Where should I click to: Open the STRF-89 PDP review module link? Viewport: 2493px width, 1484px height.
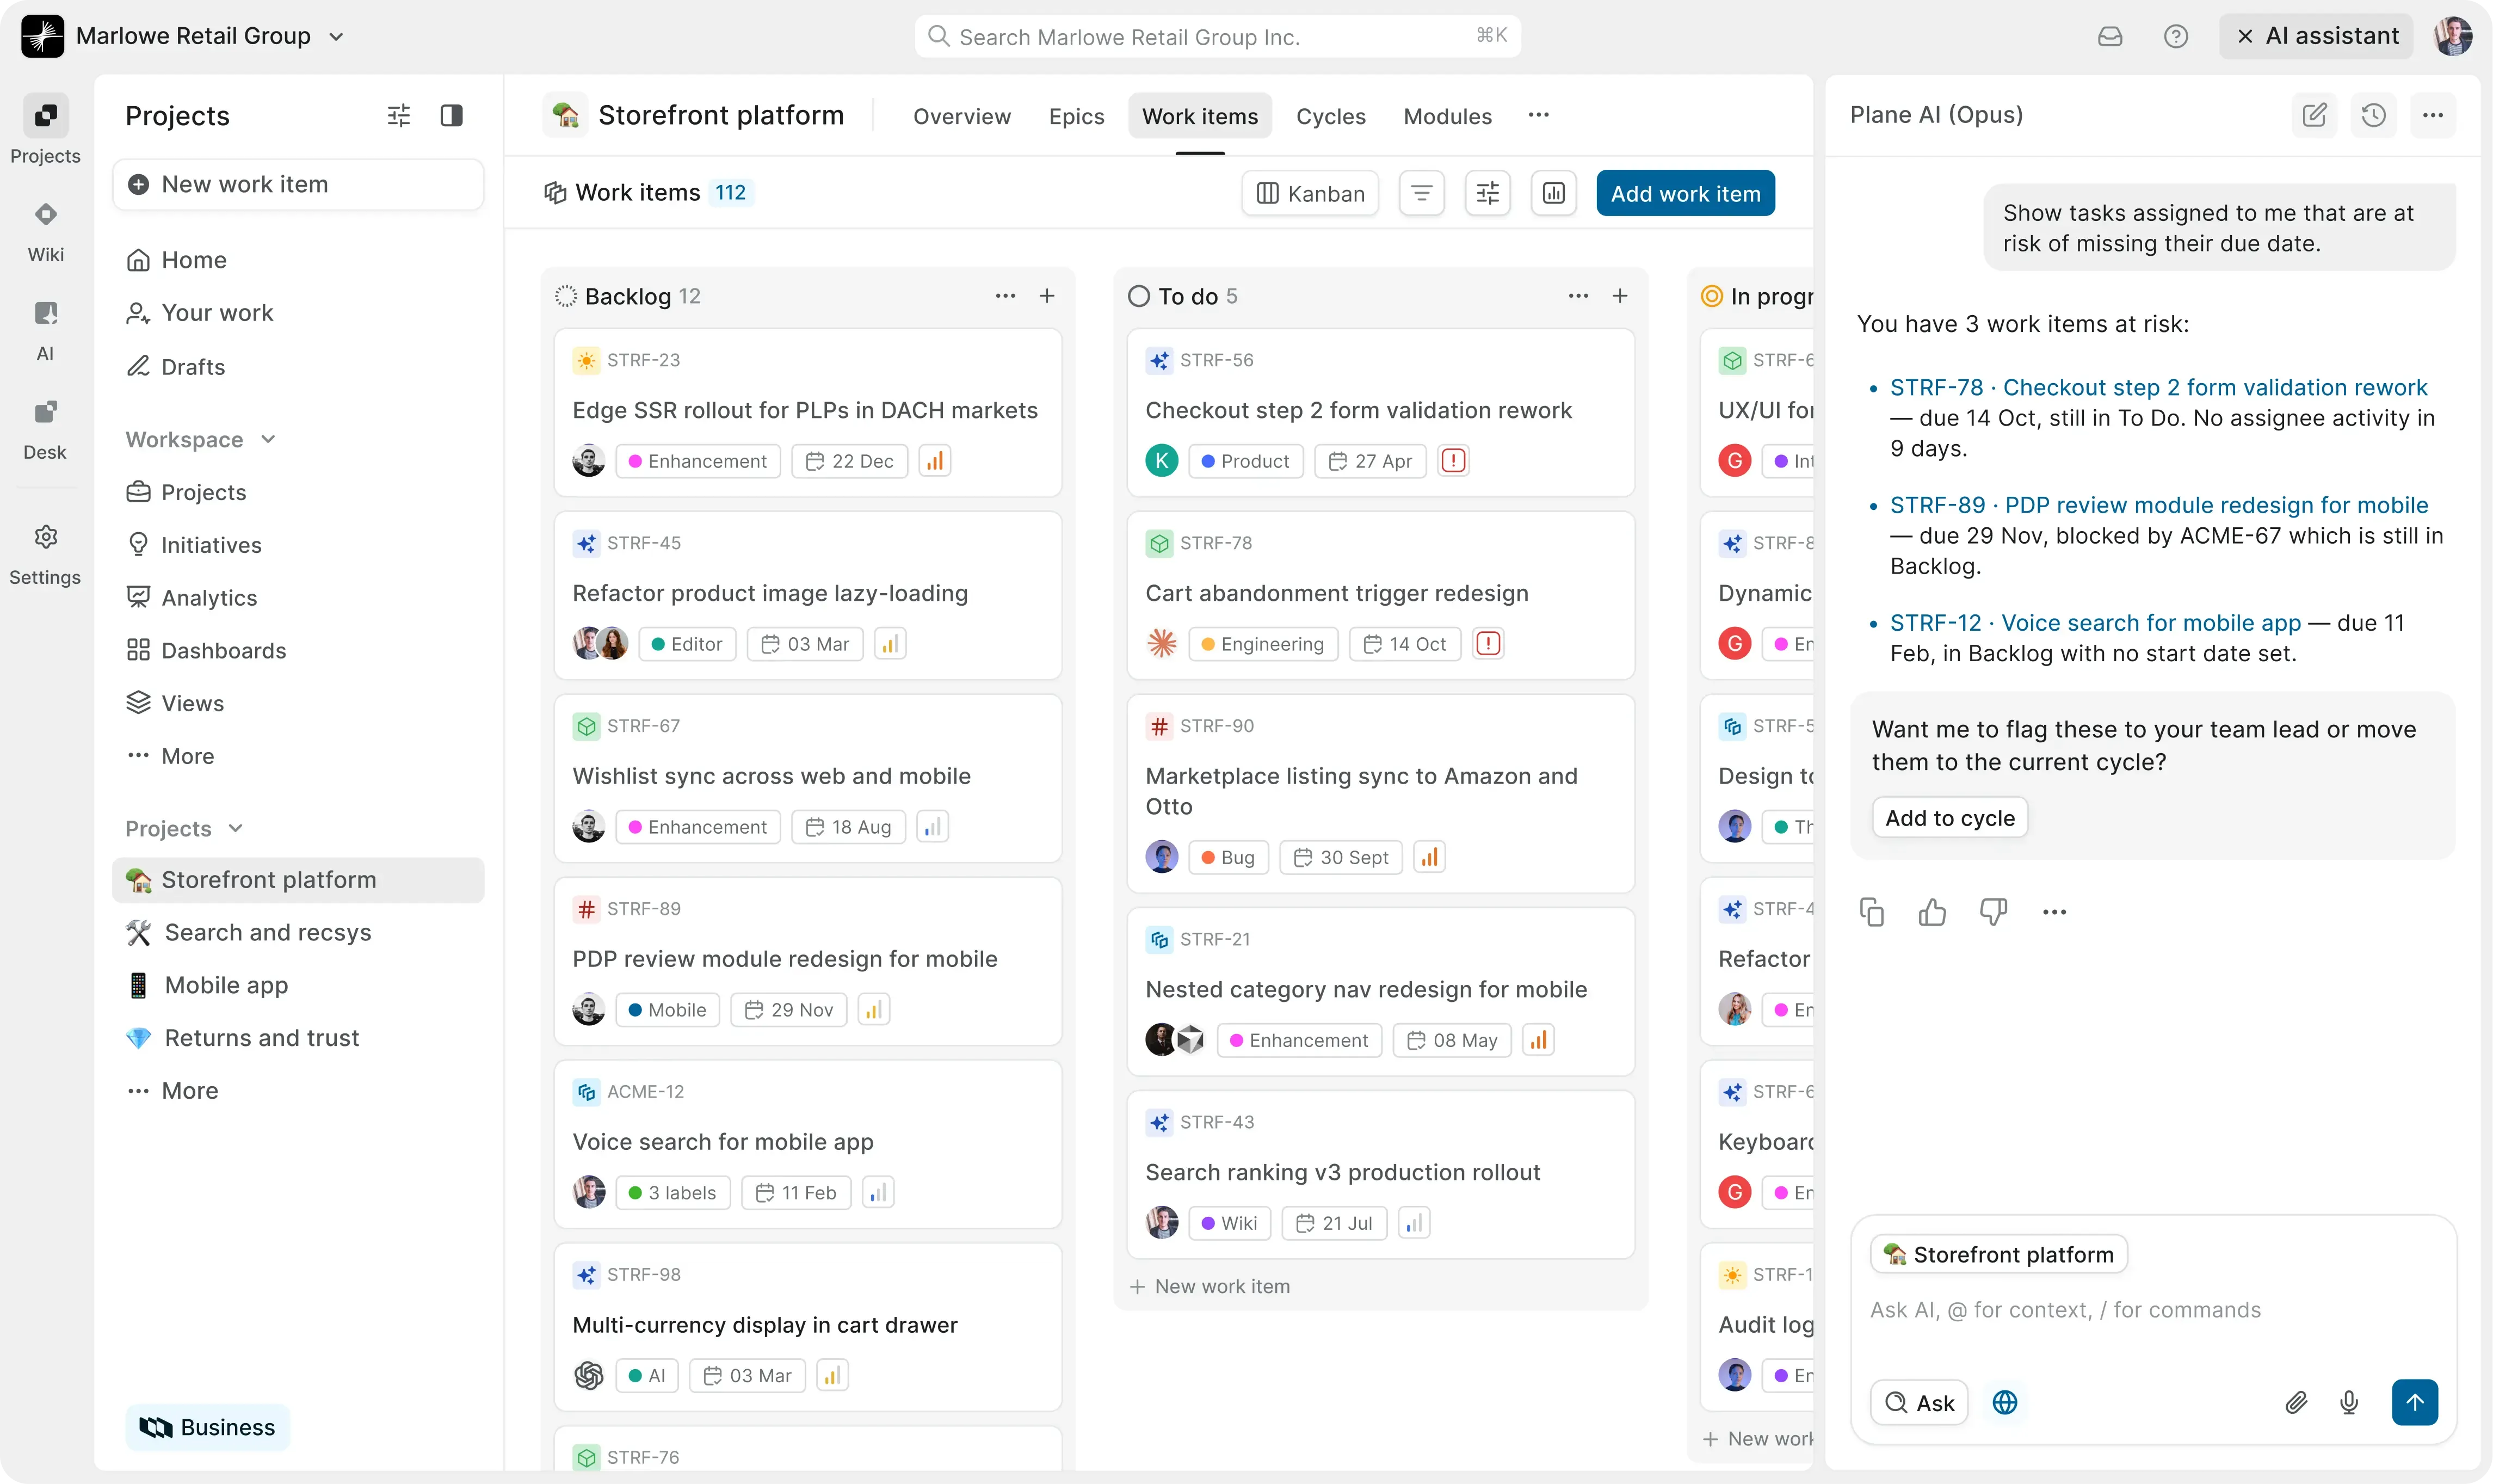coord(2158,505)
